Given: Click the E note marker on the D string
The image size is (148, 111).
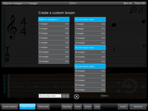Looking at the screenshot, I should point(25,88).
